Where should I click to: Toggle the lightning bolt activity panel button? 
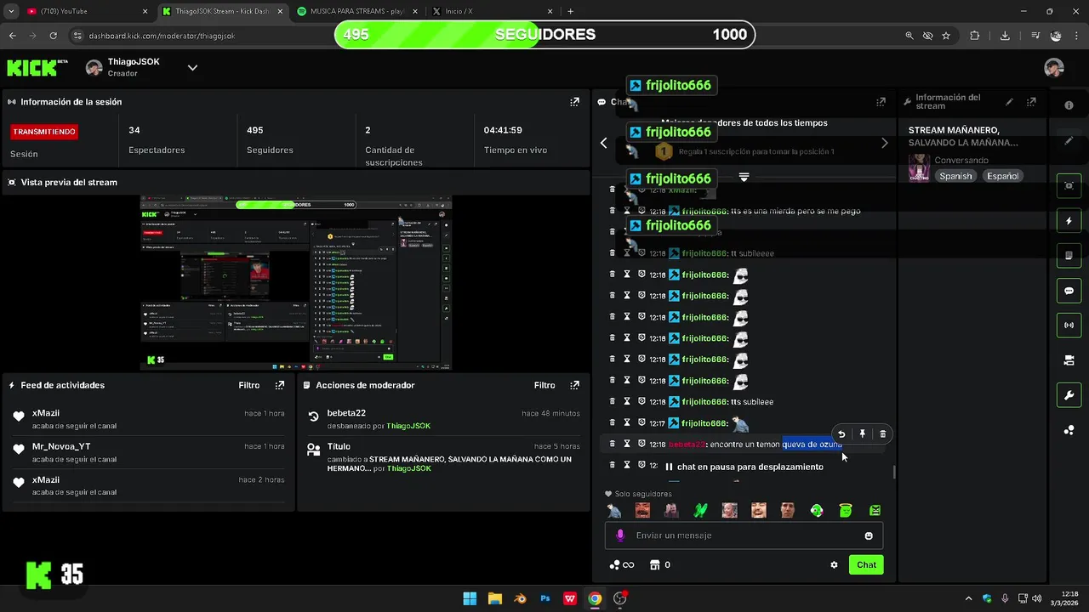point(1069,221)
